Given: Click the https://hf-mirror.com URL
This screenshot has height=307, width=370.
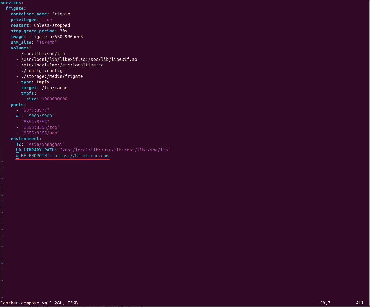Looking at the screenshot, I should [x=81, y=156].
